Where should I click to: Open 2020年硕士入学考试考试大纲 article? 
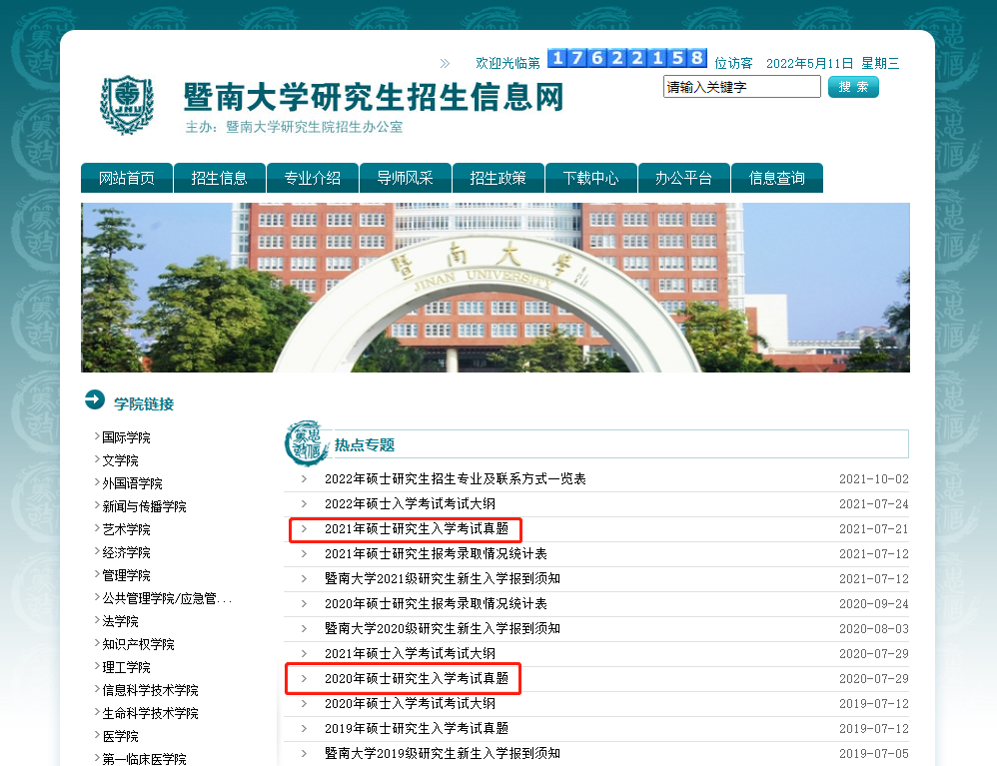(411, 704)
